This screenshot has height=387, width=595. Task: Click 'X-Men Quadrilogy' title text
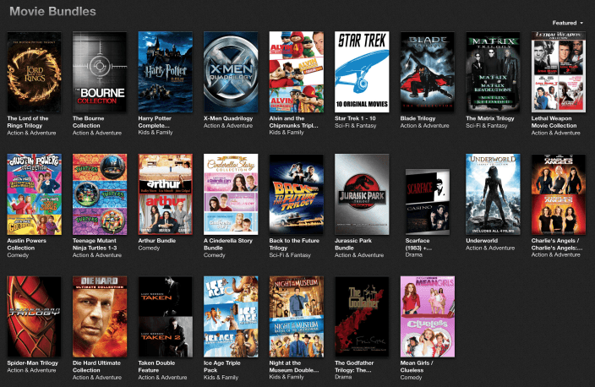click(228, 118)
